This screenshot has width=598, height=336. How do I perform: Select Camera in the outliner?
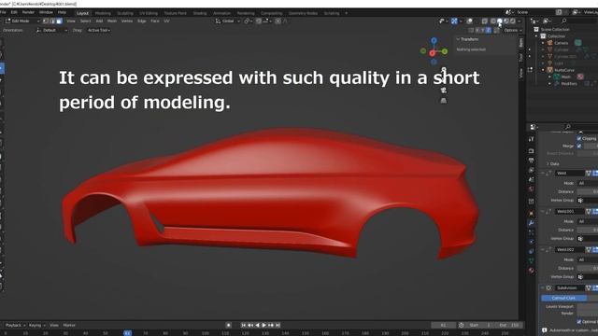pos(561,43)
